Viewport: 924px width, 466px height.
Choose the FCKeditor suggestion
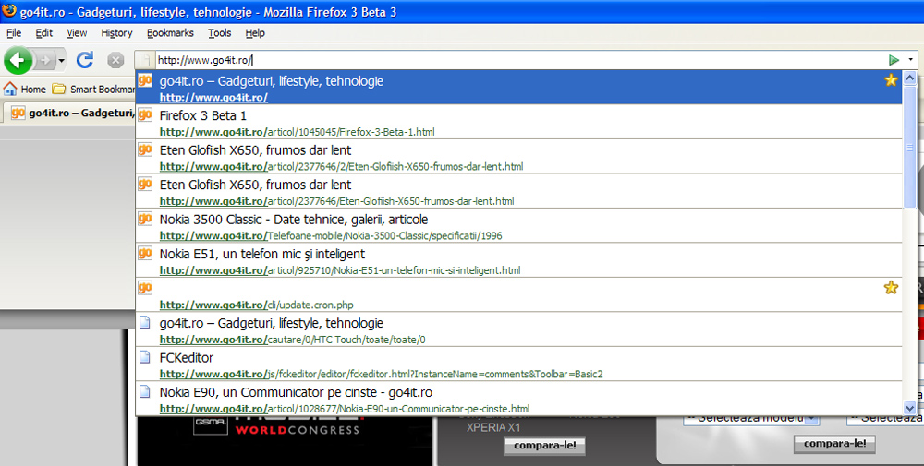(518, 364)
